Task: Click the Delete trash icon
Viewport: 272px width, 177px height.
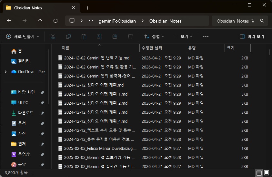Action: [130, 36]
